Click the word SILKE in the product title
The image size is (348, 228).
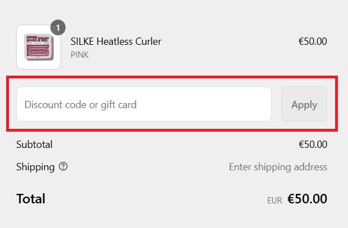(x=83, y=41)
